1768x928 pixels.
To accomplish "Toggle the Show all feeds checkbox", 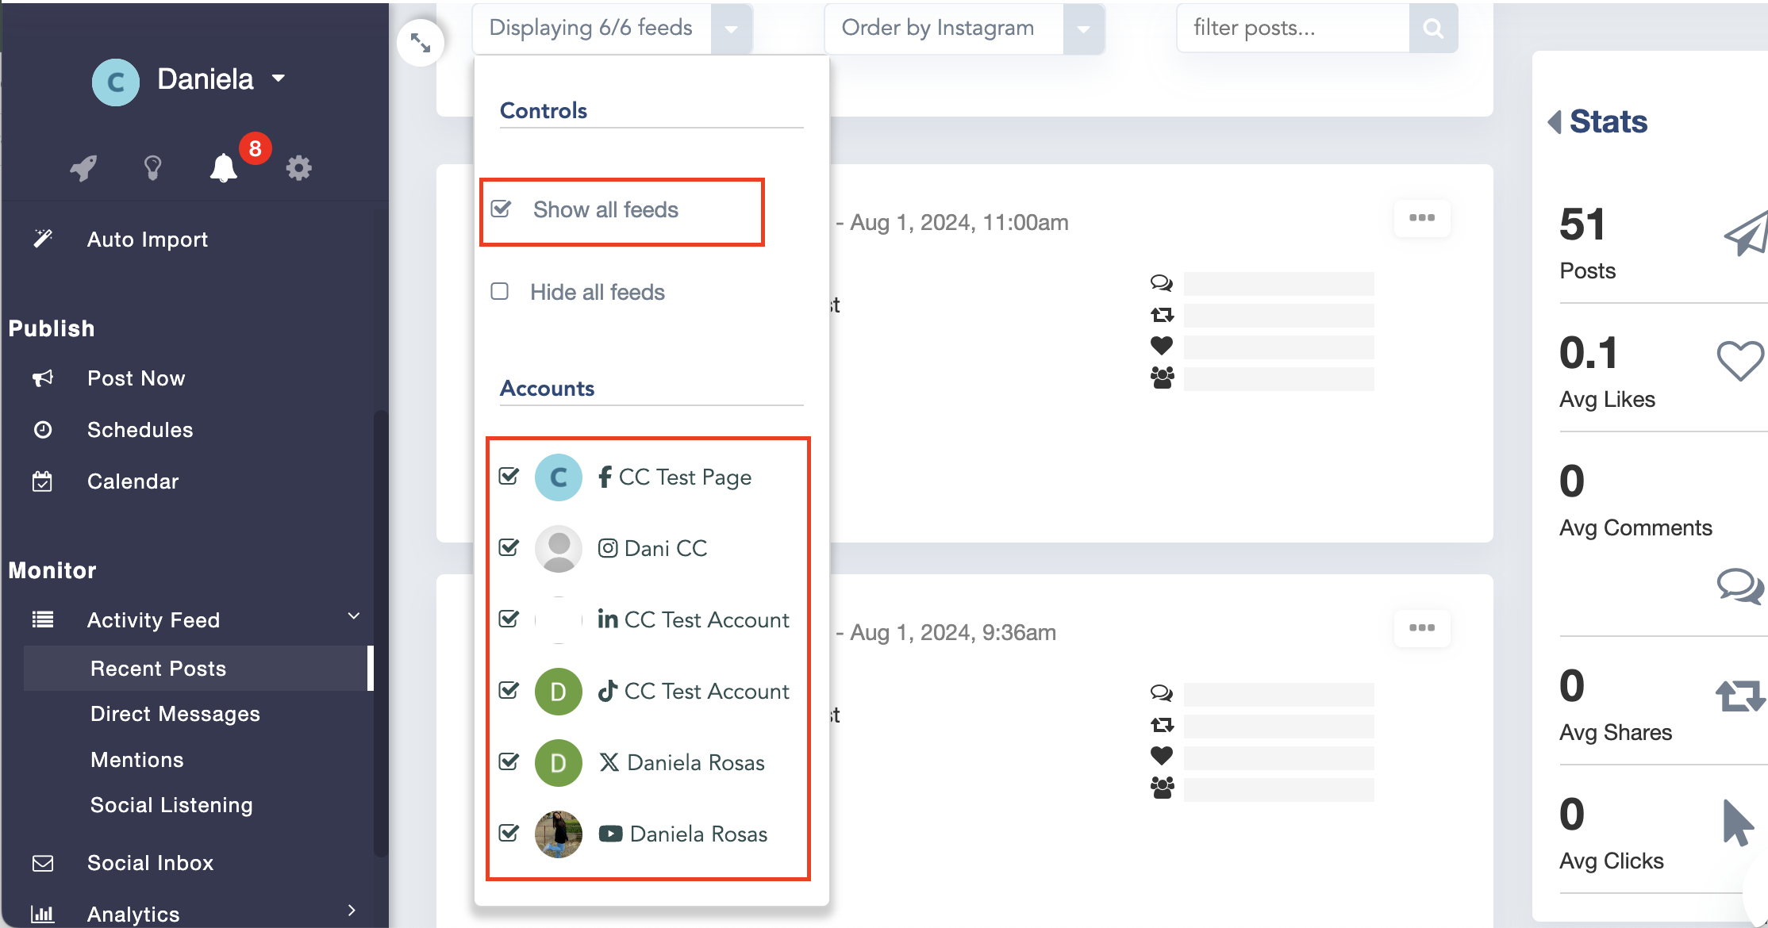I will coord(502,209).
